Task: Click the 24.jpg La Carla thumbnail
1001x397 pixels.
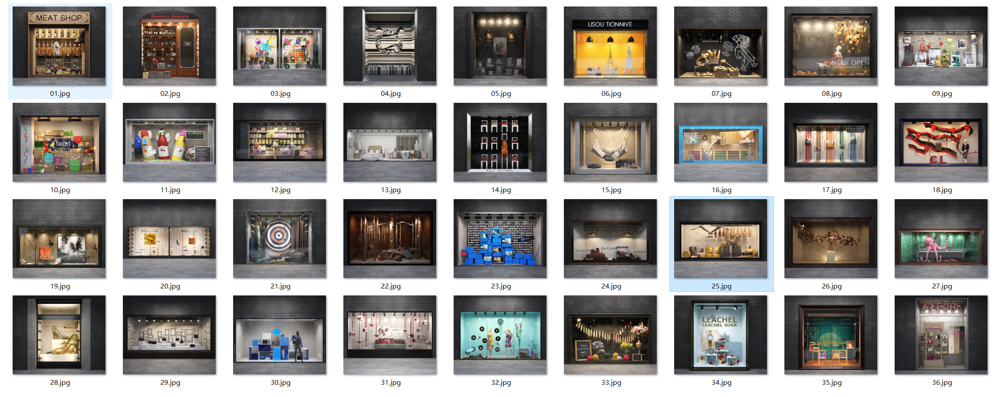Action: tap(611, 238)
